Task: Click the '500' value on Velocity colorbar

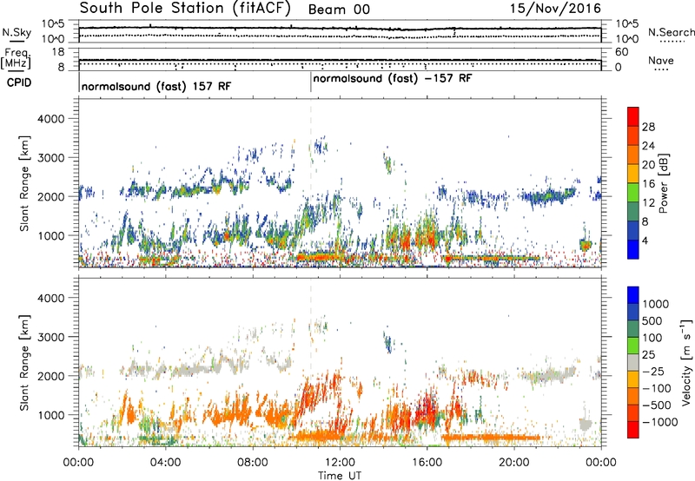Action: [x=654, y=321]
